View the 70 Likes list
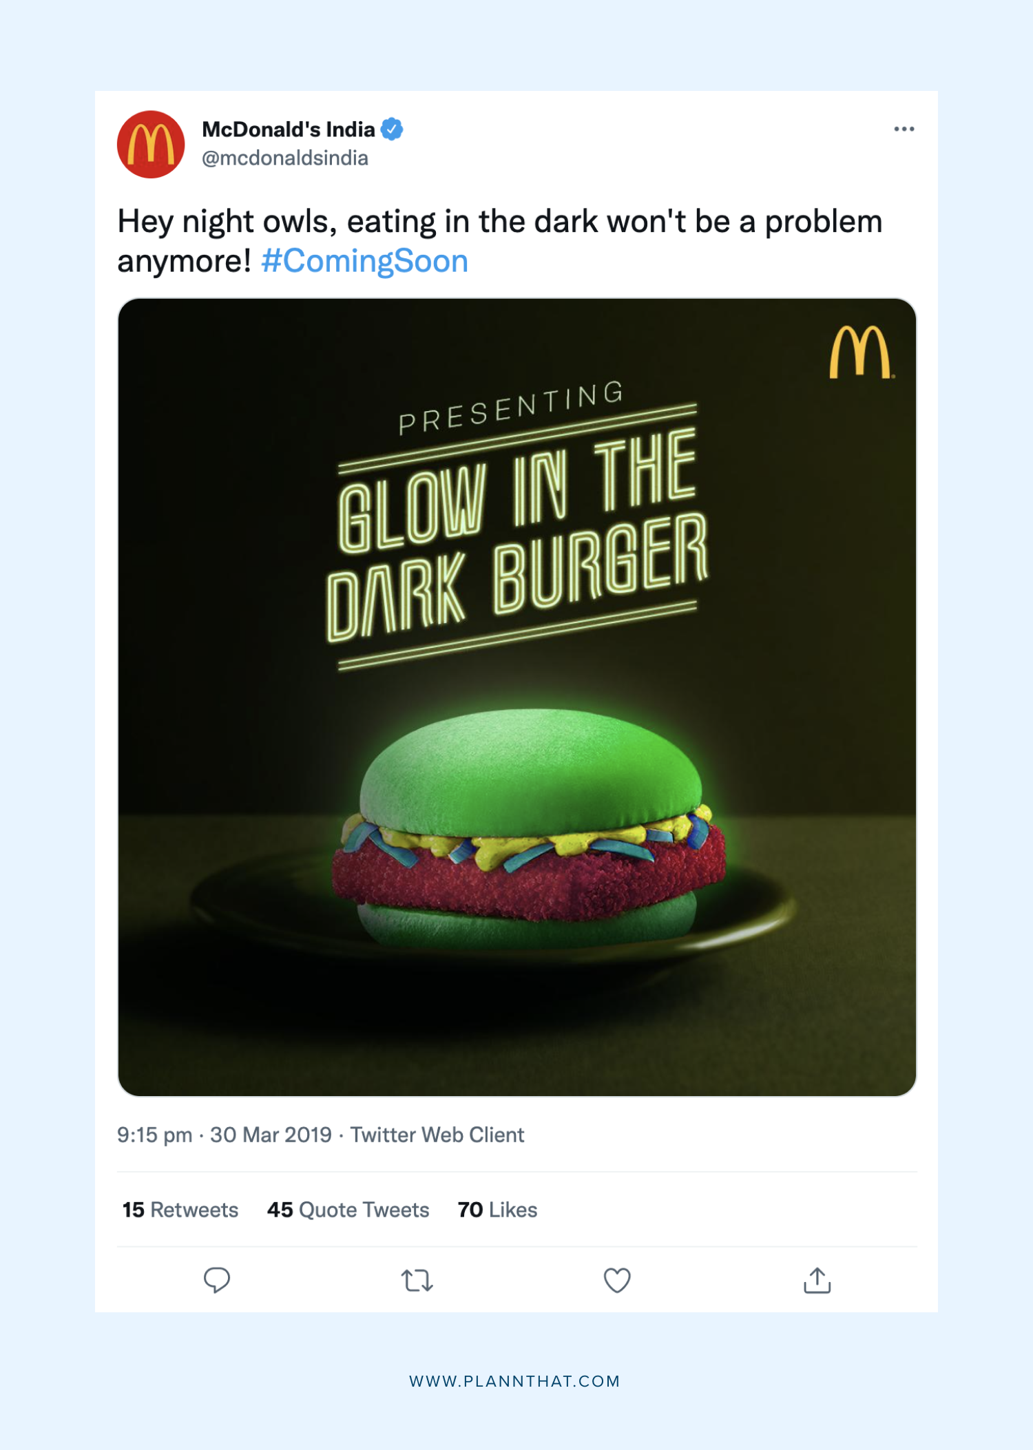 pyautogui.click(x=497, y=1210)
